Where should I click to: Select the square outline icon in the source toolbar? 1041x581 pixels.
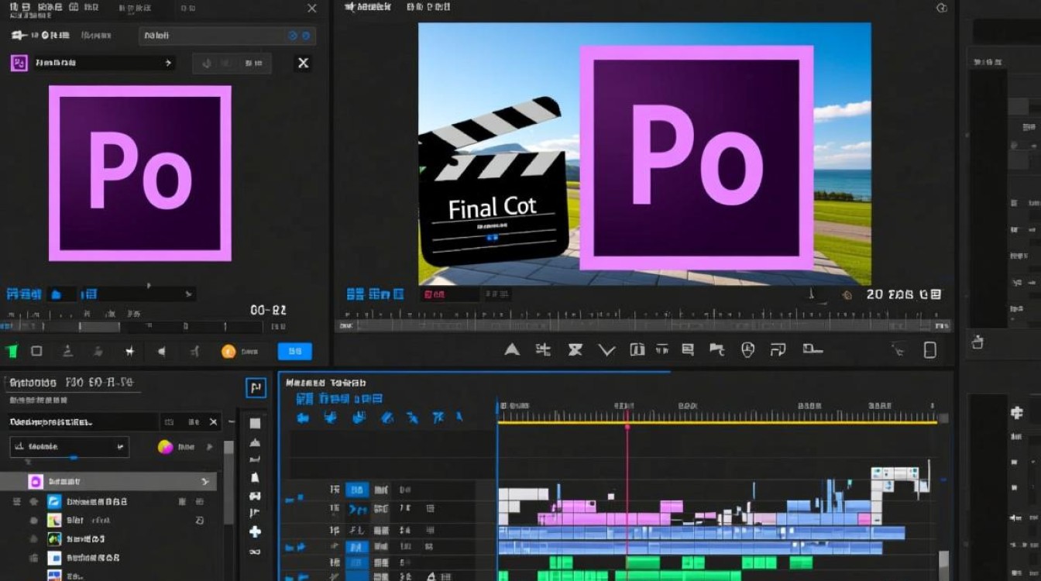point(36,351)
